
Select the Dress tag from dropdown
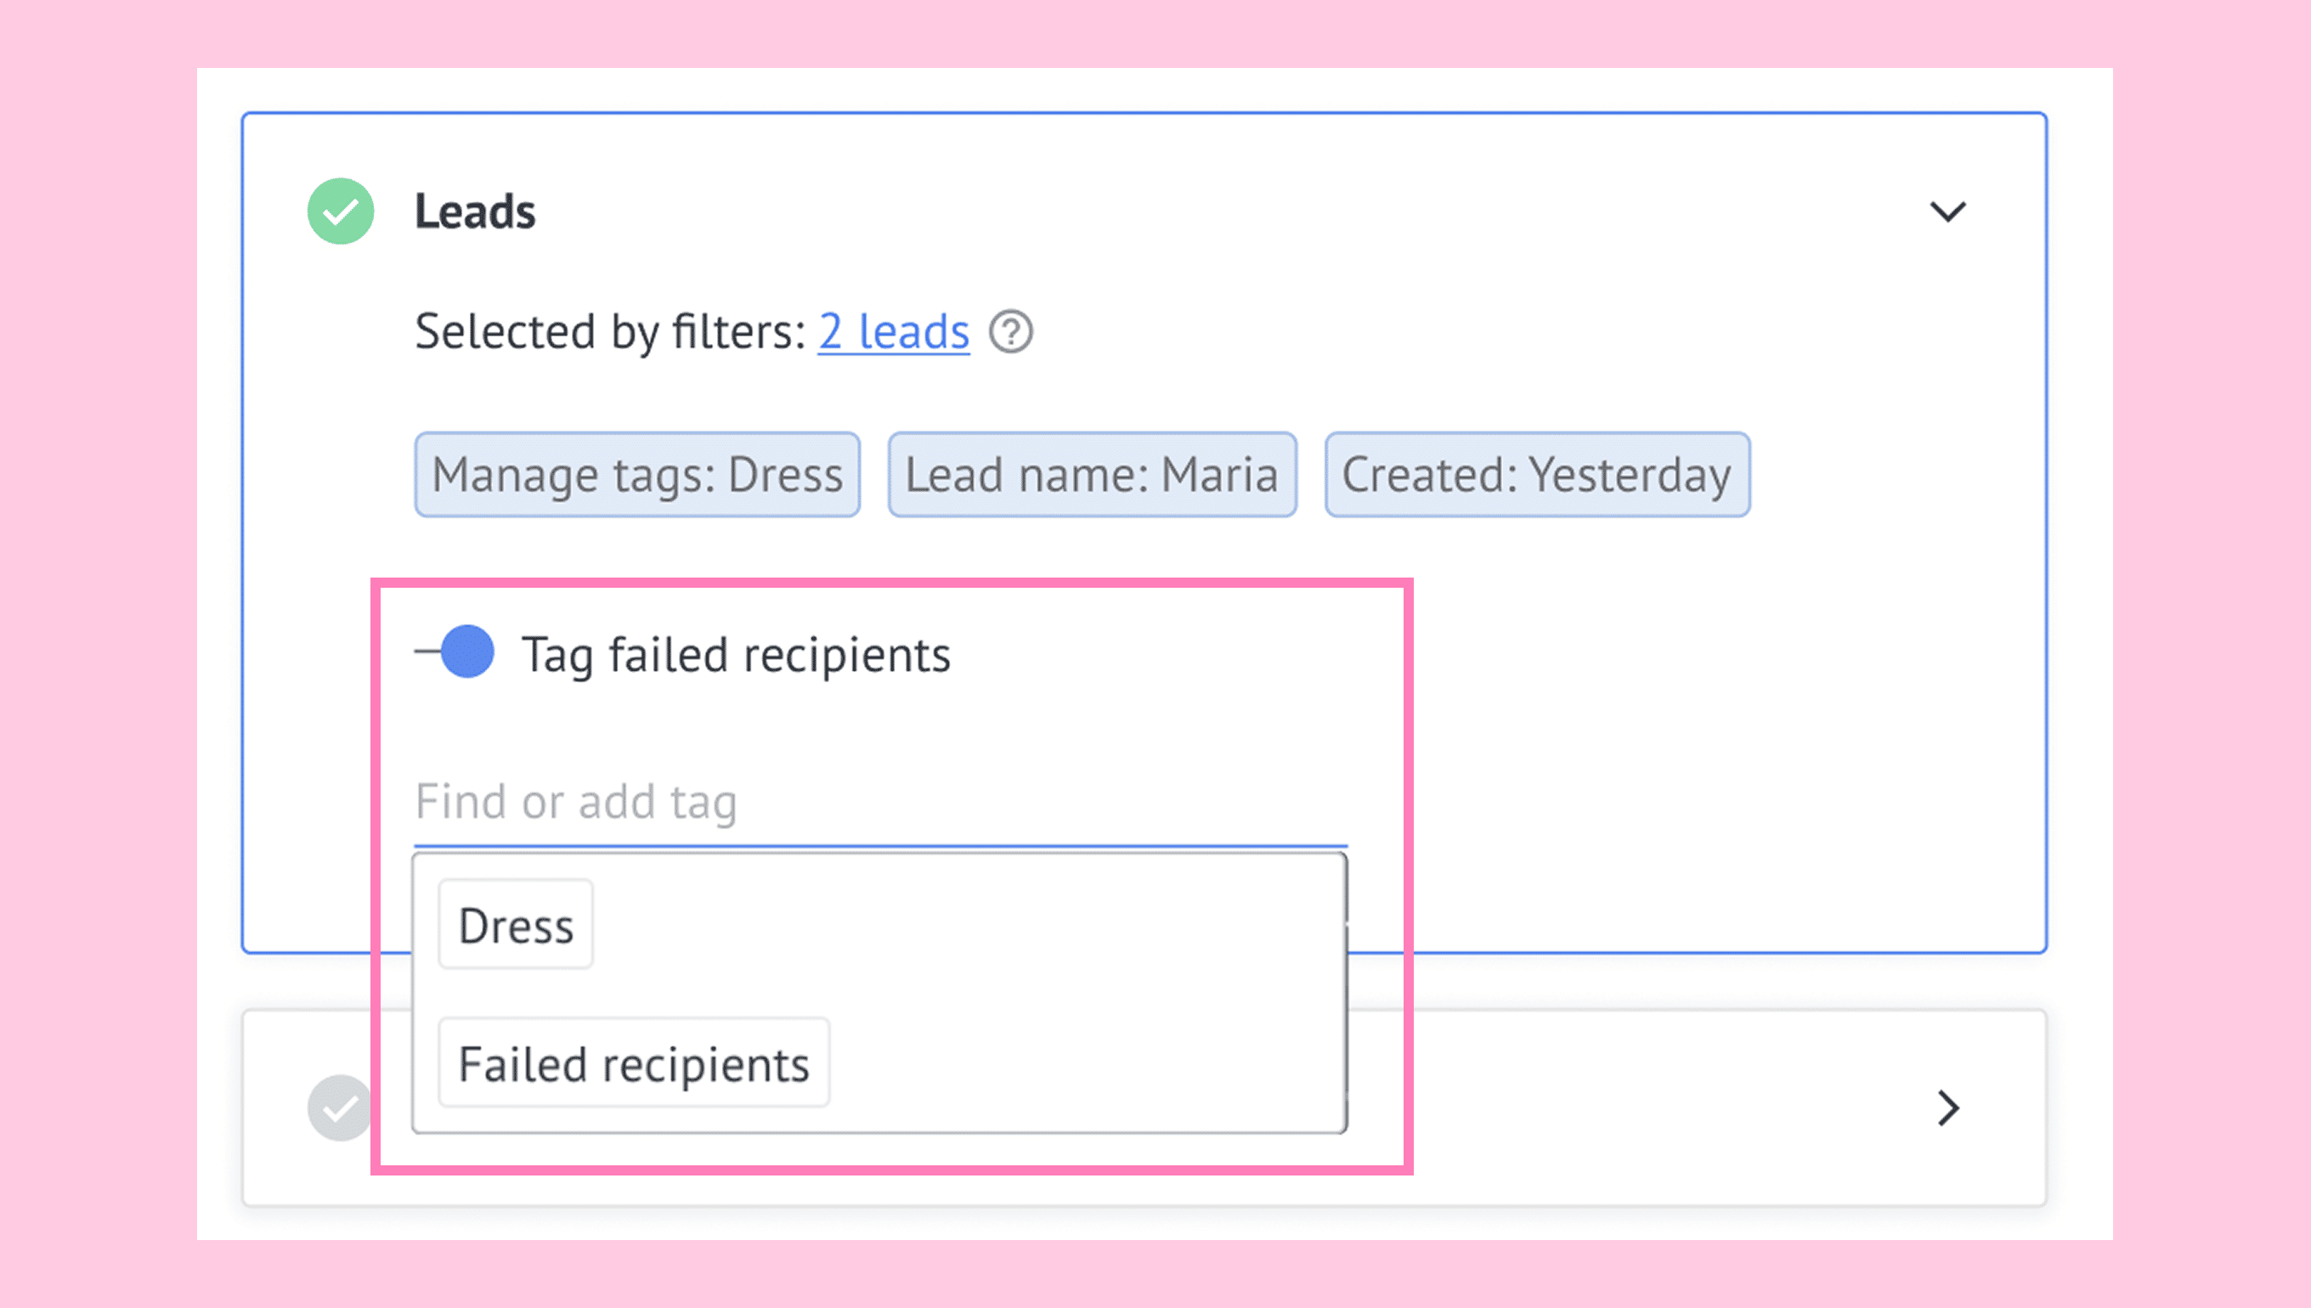tap(516, 924)
